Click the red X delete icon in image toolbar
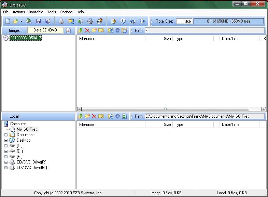 tap(87, 30)
